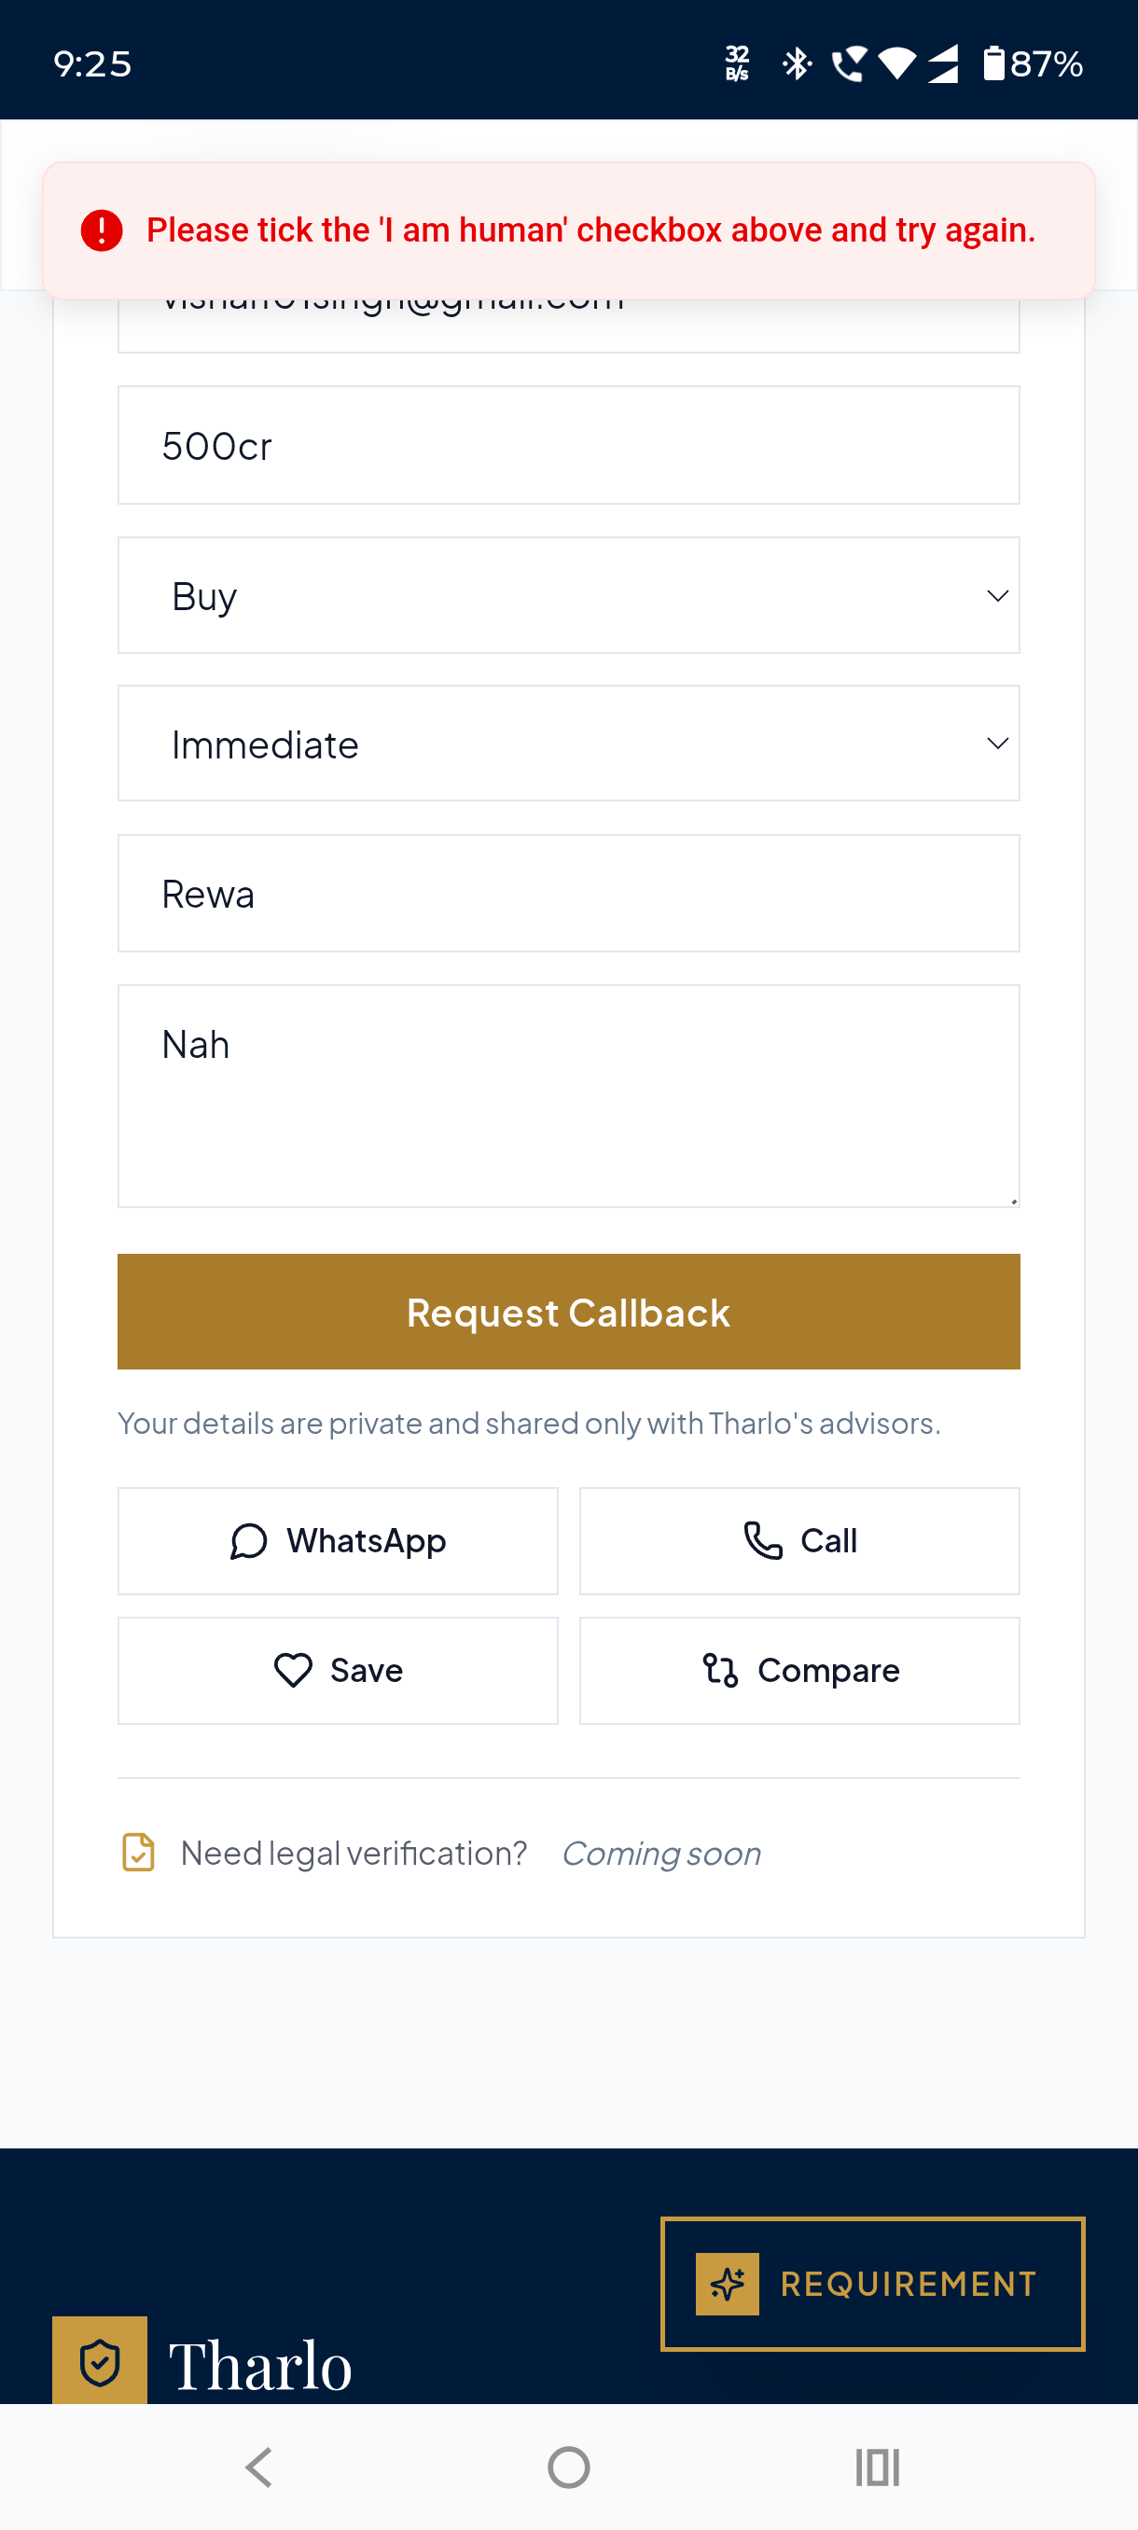Tap the phone Call icon
This screenshot has height=2530, width=1138.
(763, 1540)
